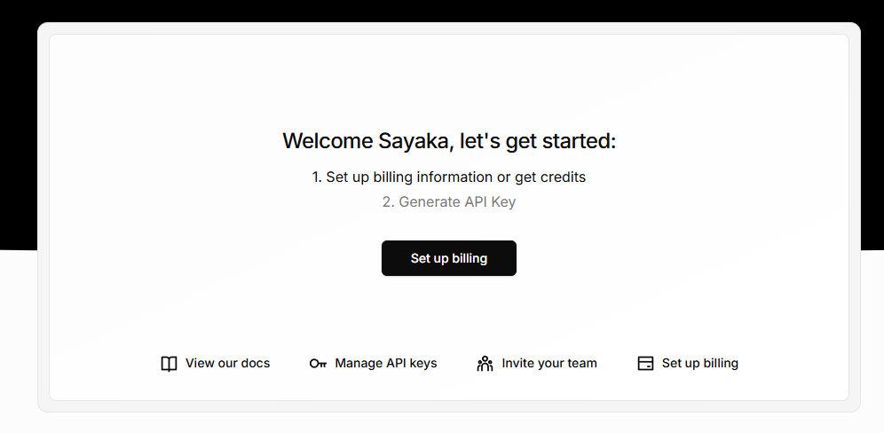Image resolution: width=884 pixels, height=433 pixels.
Task: Click the open book docs icon
Action: tap(169, 364)
